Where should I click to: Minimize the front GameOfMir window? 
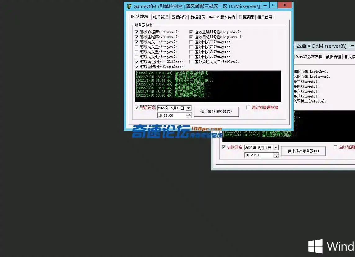pos(265,5)
